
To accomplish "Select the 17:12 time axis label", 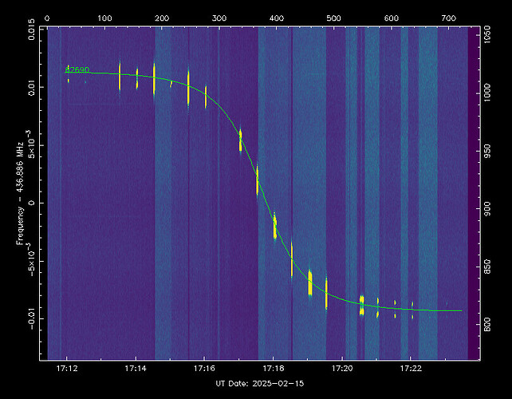I will (67, 369).
